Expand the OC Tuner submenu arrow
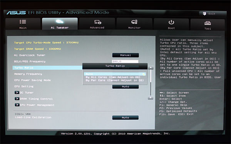 [x=17, y=93]
